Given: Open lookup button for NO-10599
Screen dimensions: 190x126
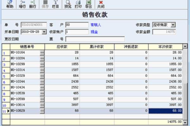Looking at the screenshot, I should click(x=42, y=99).
